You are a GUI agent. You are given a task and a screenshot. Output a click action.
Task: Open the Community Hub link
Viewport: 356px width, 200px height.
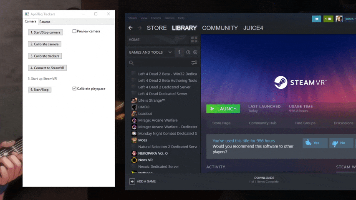(263, 123)
